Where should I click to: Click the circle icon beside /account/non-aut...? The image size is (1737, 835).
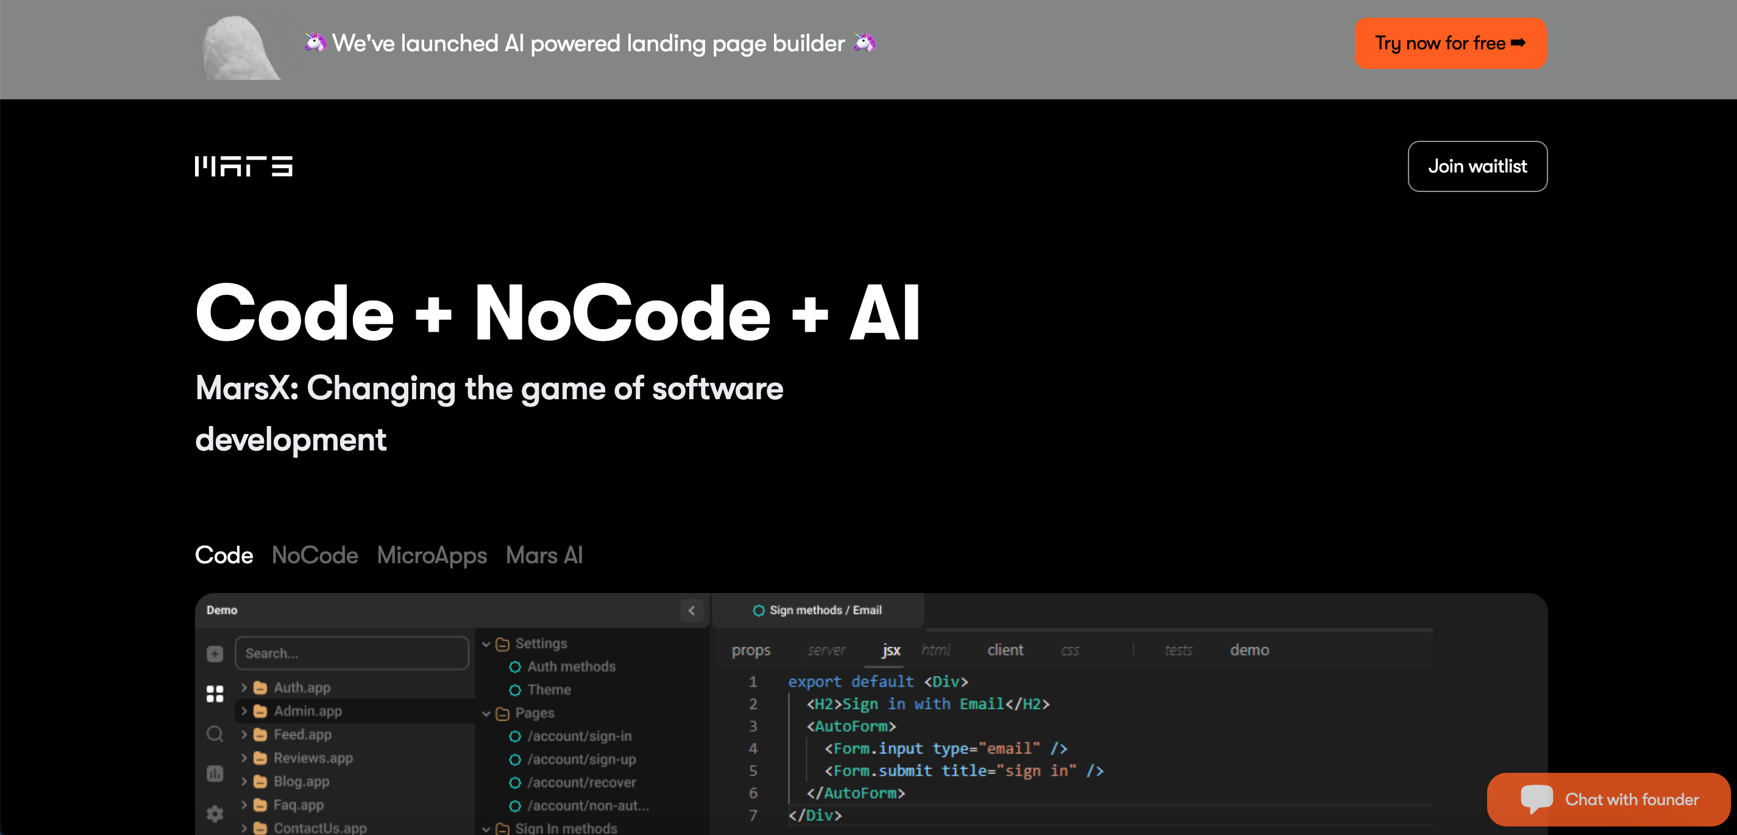(515, 806)
